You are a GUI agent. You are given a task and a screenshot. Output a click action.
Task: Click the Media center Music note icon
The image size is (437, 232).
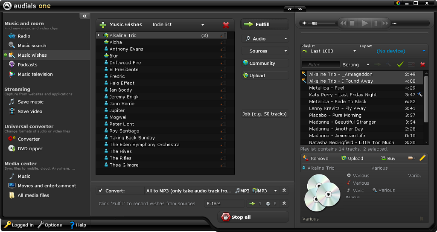point(12,176)
